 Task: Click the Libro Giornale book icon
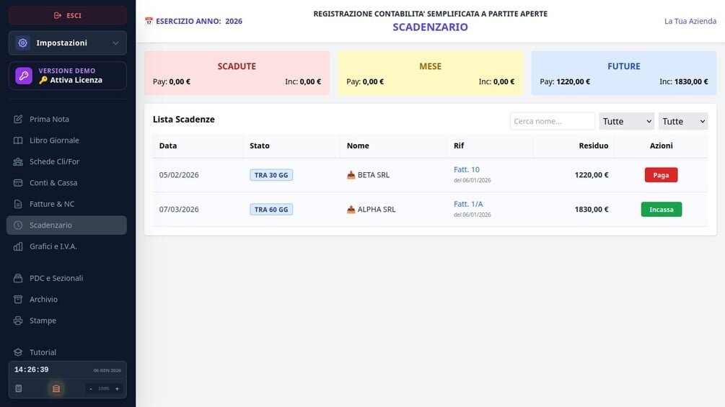coord(18,140)
